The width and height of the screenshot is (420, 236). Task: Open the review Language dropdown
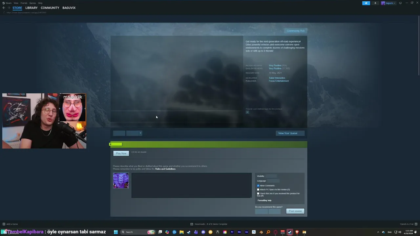pos(273,181)
